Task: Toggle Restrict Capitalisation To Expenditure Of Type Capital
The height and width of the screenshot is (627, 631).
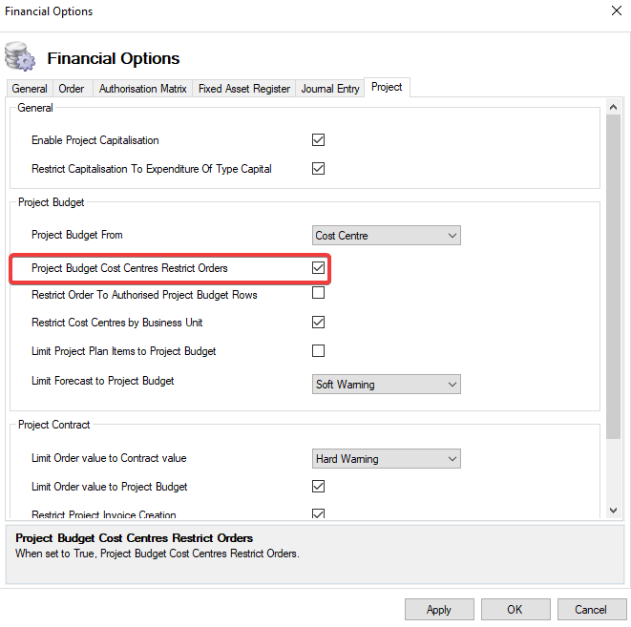Action: pos(319,169)
